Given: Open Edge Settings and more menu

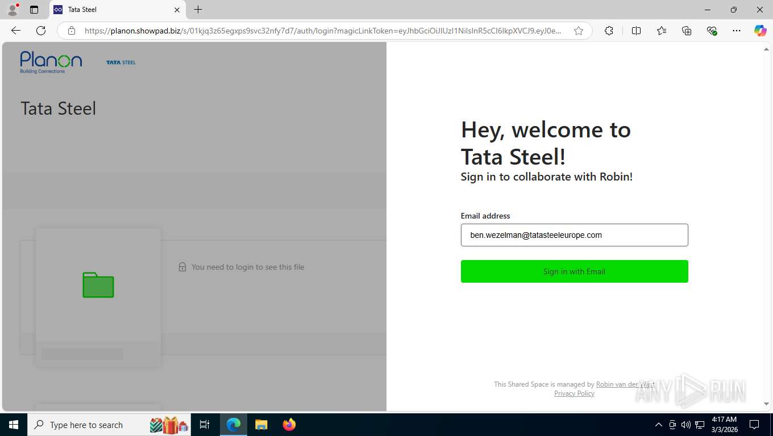Looking at the screenshot, I should click(x=737, y=31).
